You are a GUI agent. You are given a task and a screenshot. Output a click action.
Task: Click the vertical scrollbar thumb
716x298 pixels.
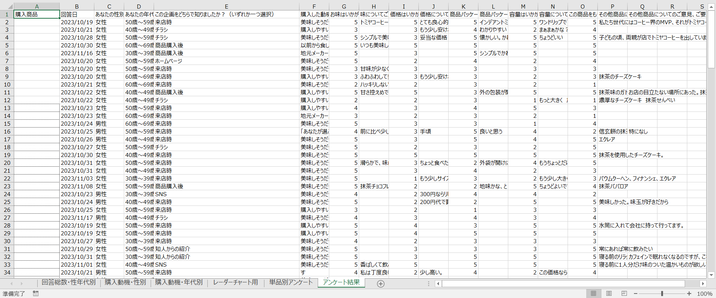[x=711, y=39]
